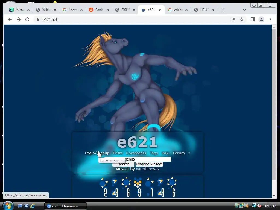The width and height of the screenshot is (280, 210).
Task: Click the forward navigation arrow
Action: coord(19,19)
